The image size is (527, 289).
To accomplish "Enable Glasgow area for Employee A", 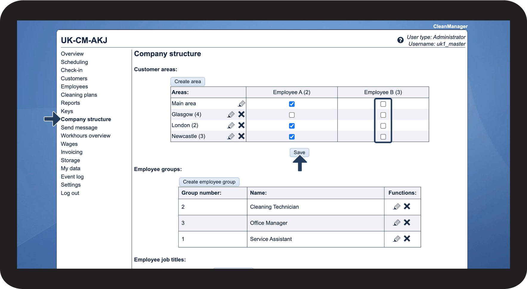I will [x=292, y=115].
